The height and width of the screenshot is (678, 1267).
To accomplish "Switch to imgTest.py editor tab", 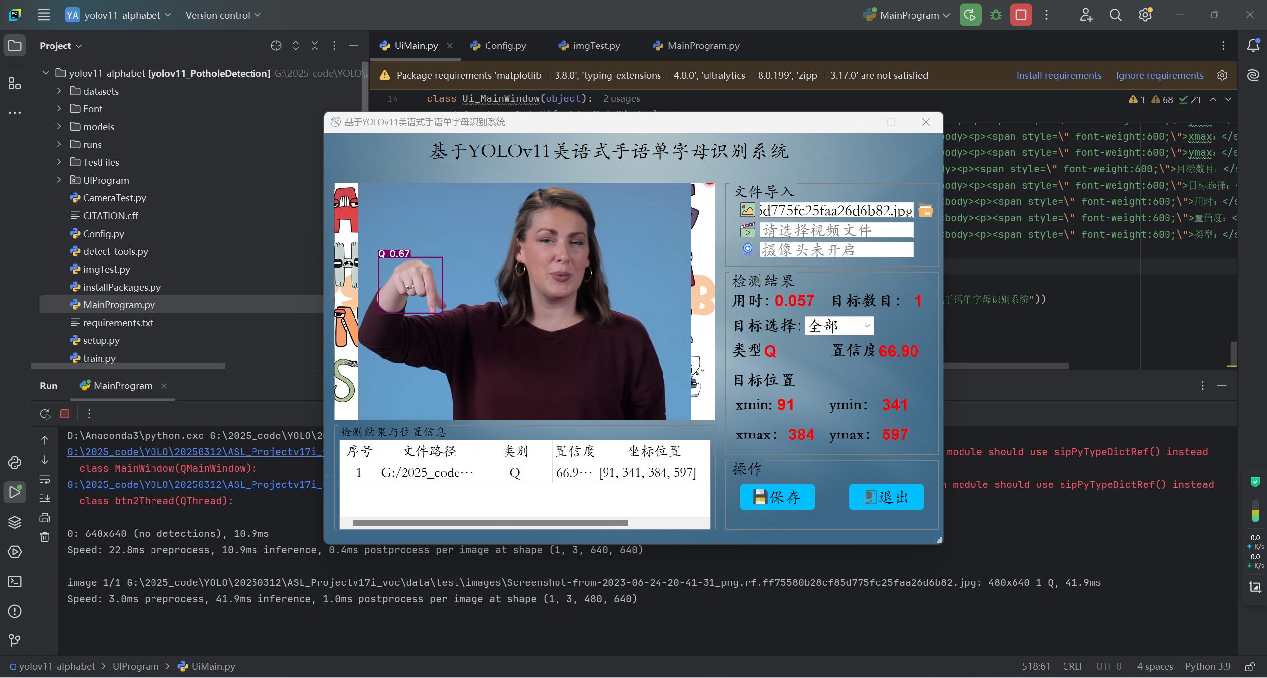I will pyautogui.click(x=590, y=46).
